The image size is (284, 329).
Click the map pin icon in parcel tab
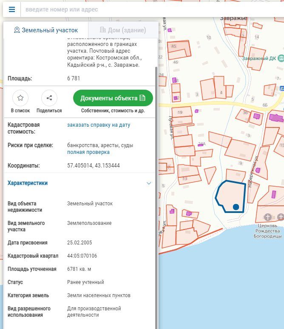(17, 30)
